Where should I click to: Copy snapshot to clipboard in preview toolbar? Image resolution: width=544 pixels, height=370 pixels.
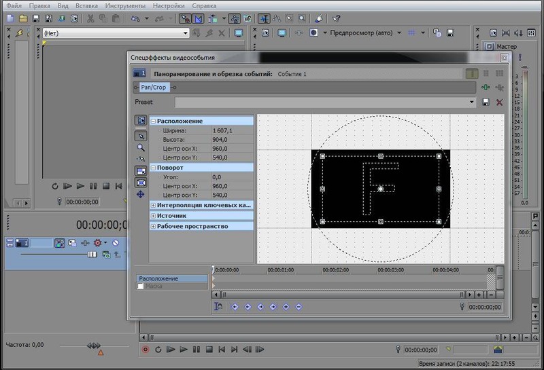[437, 33]
